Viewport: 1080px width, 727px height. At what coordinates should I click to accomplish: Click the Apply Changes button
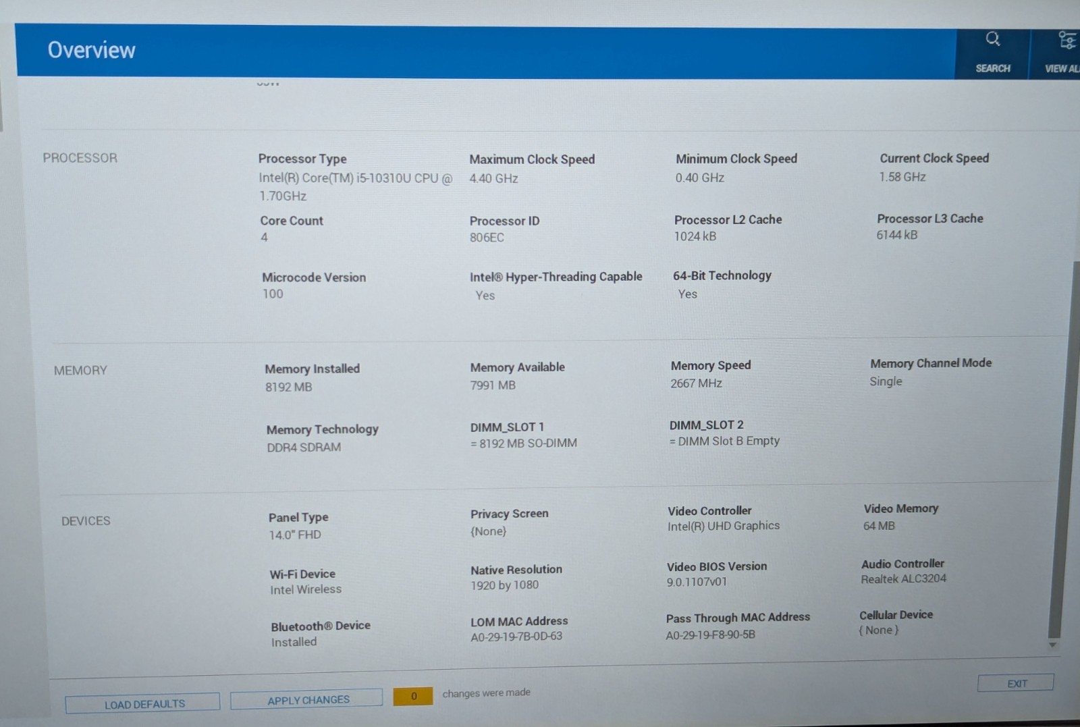tap(307, 700)
